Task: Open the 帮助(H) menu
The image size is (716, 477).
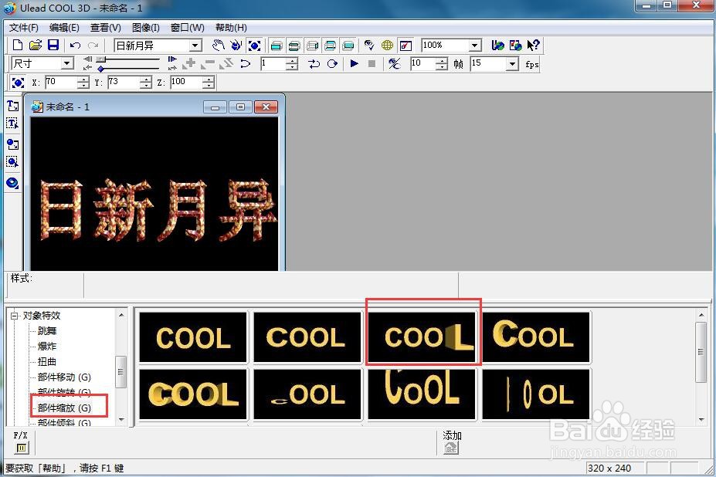Action: [x=231, y=28]
